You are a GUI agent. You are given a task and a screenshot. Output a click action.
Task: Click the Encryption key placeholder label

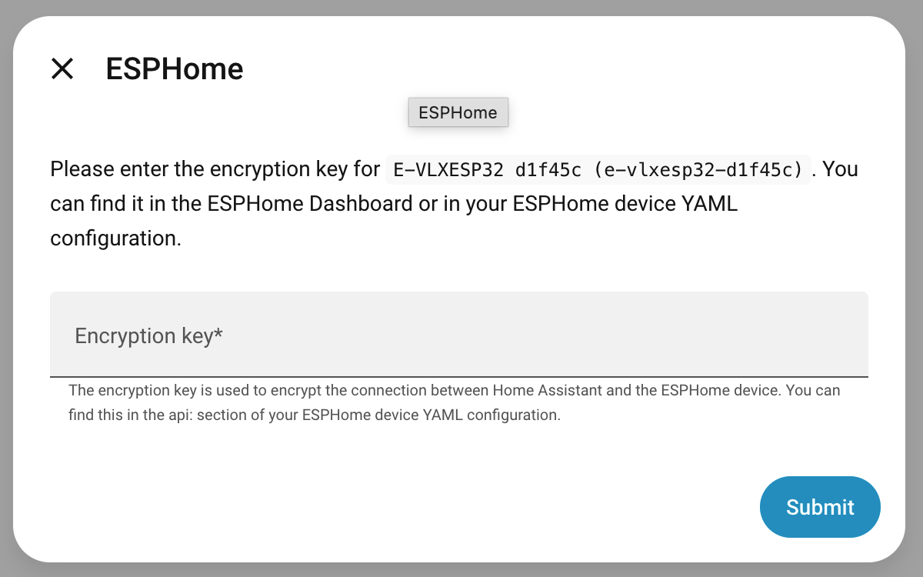point(148,336)
